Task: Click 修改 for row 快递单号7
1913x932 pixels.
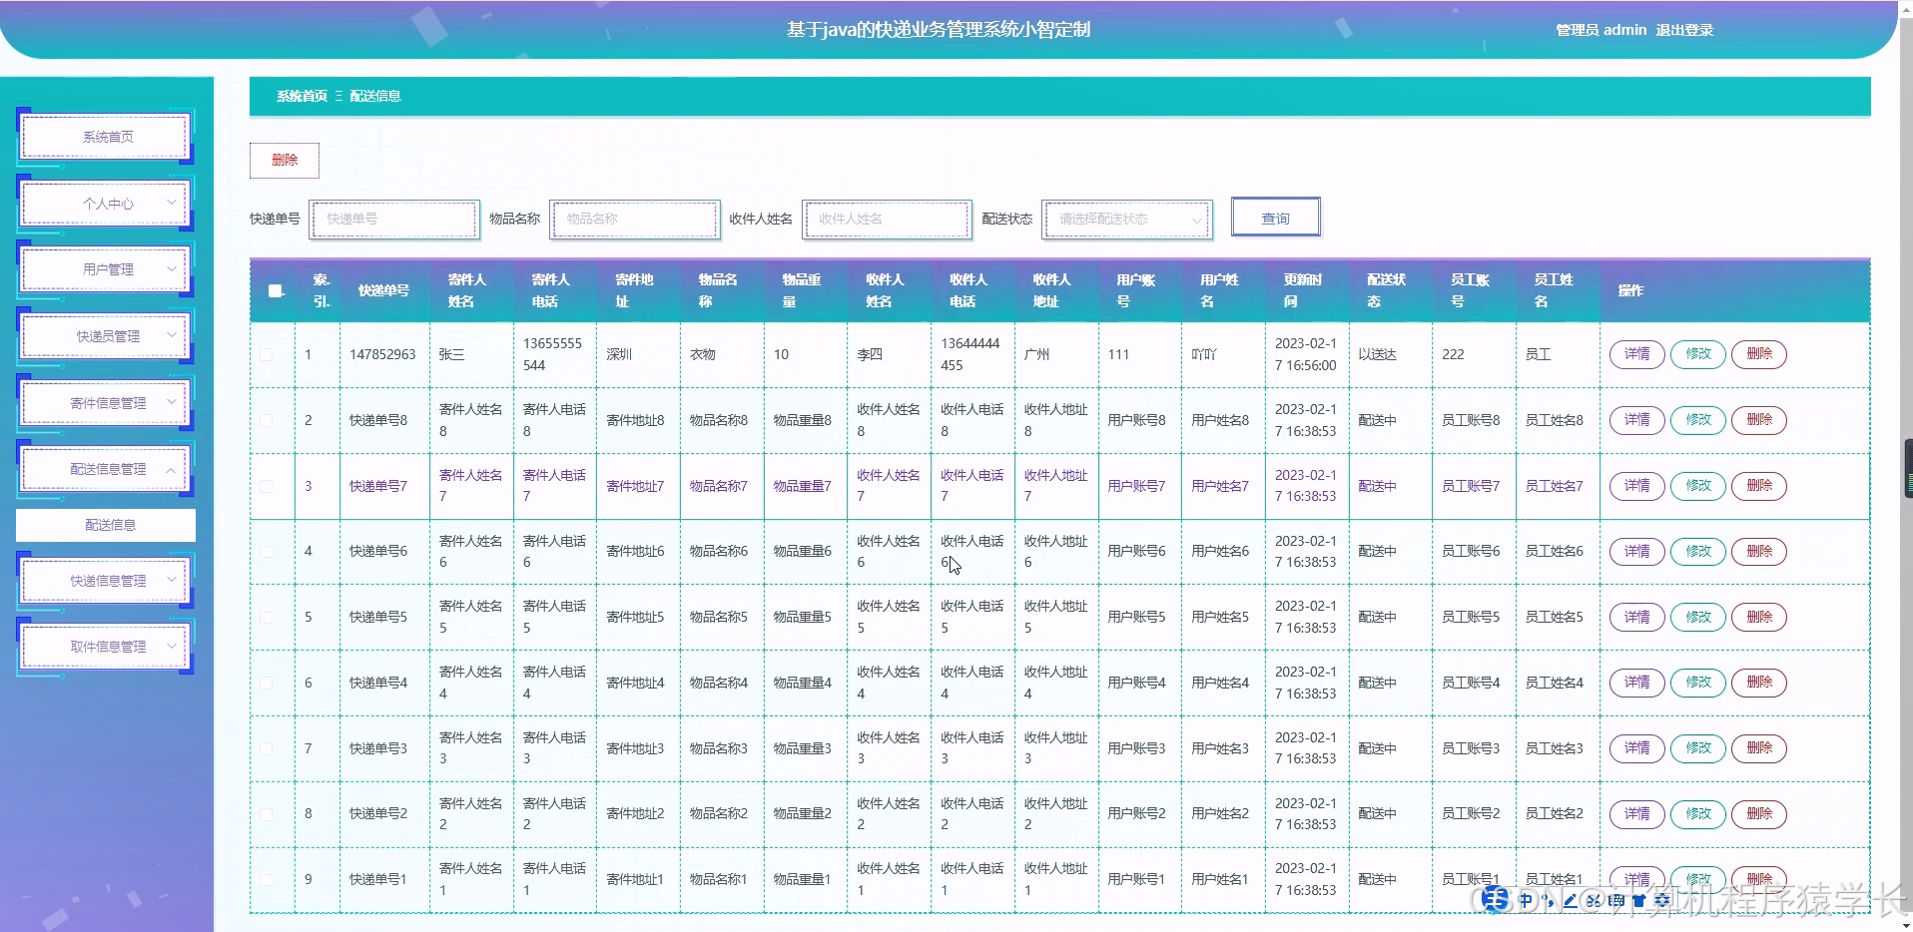Action: point(1698,486)
